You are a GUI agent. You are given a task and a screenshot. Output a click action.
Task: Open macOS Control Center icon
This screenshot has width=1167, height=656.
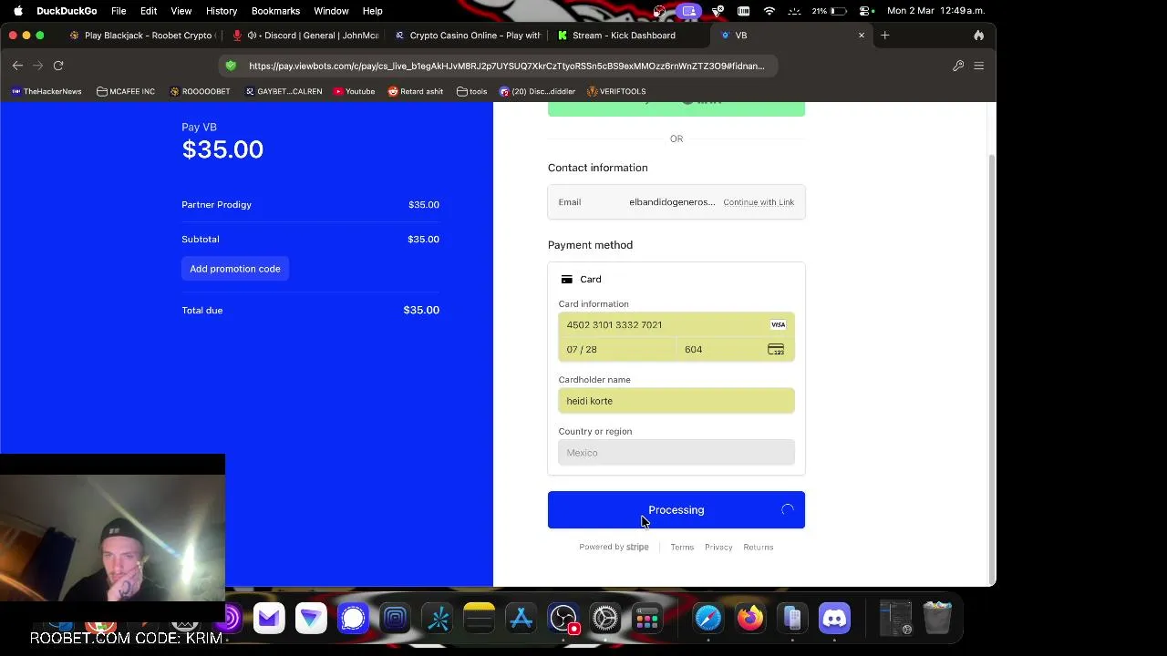pos(864,11)
